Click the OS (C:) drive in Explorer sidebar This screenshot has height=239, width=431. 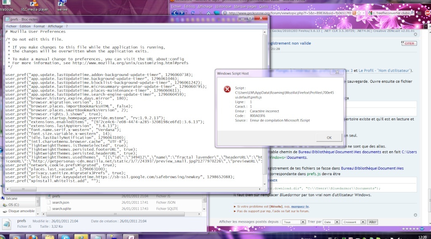coord(13,205)
